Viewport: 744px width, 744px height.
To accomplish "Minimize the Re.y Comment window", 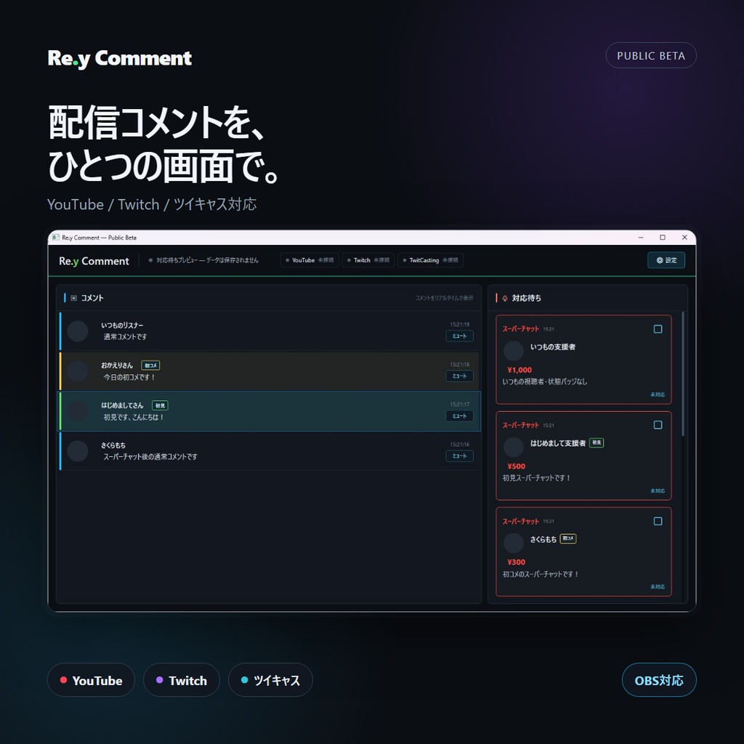I will [x=641, y=238].
